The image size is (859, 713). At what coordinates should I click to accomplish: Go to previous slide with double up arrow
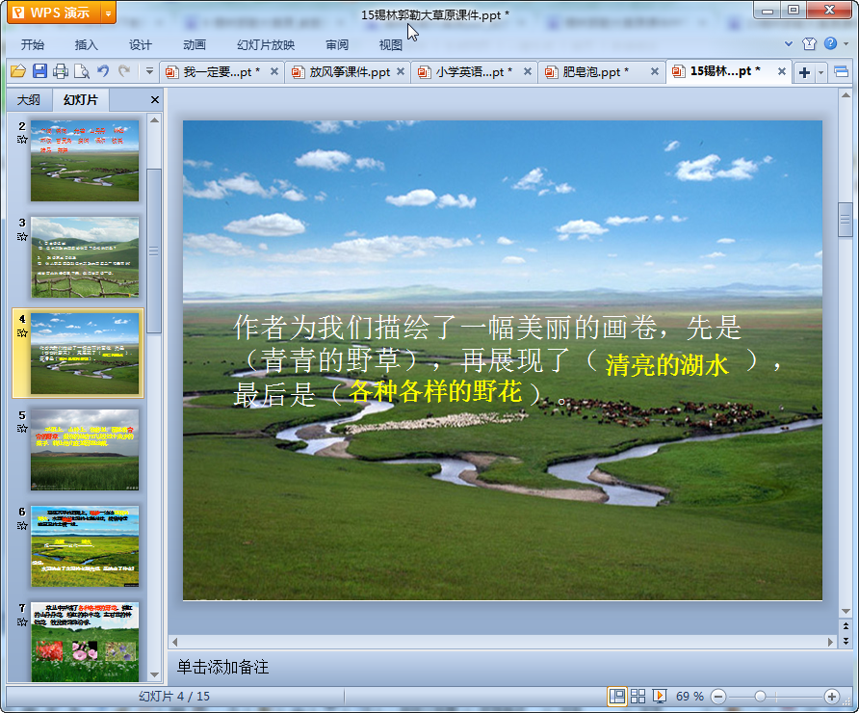point(846,626)
